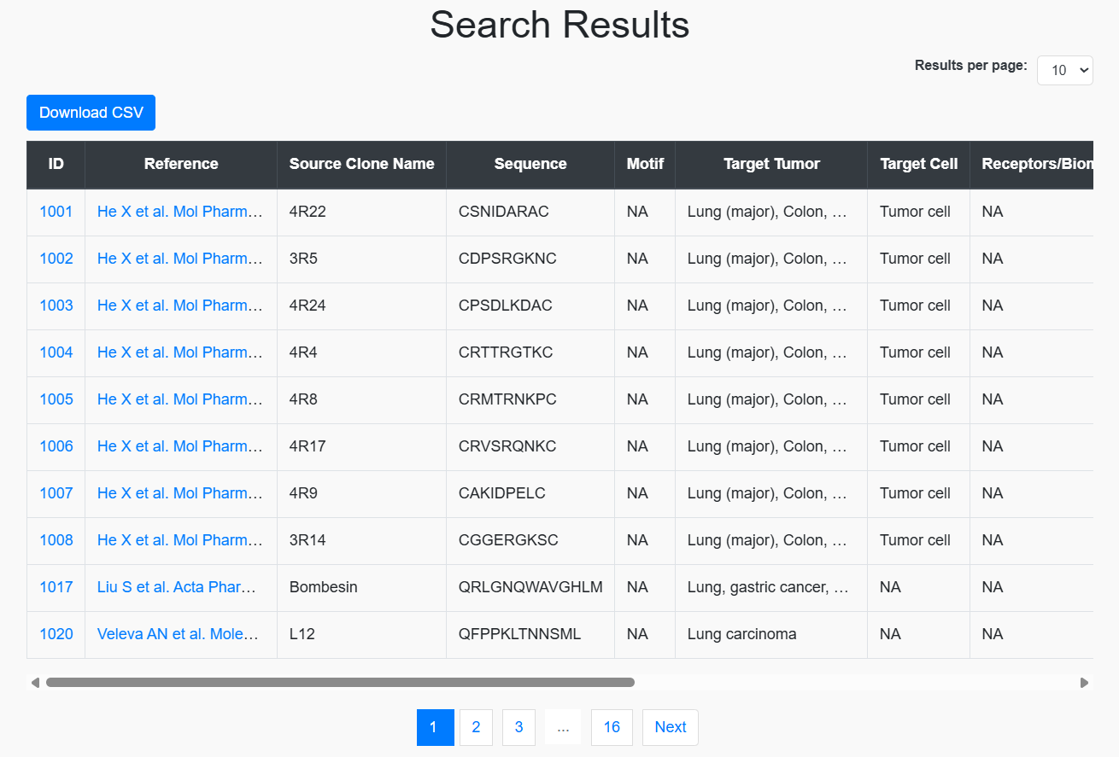Open page 2 of search results
The image size is (1119, 757).
476,727
